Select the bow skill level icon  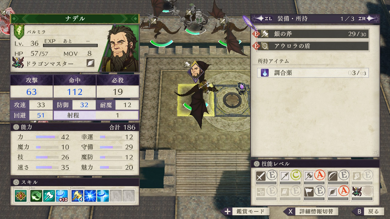coord(333,176)
